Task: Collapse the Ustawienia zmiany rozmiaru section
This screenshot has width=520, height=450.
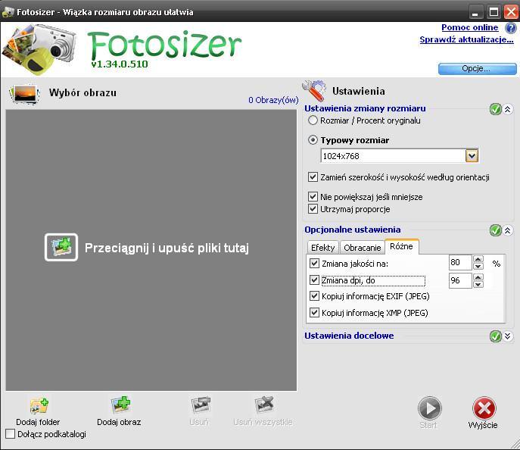Action: point(507,109)
